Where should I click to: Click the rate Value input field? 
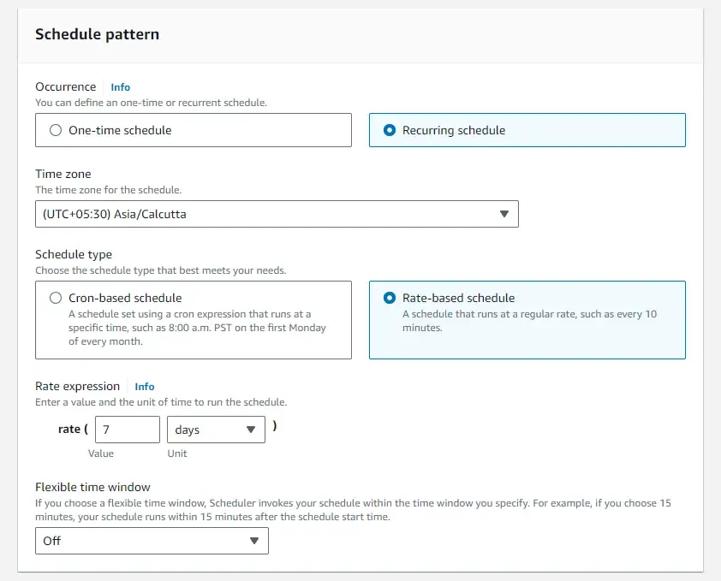point(127,430)
